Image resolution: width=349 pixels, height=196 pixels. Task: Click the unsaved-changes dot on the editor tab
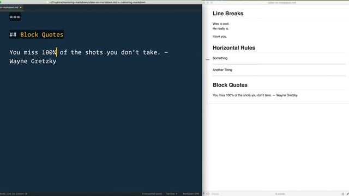(x=21, y=7)
